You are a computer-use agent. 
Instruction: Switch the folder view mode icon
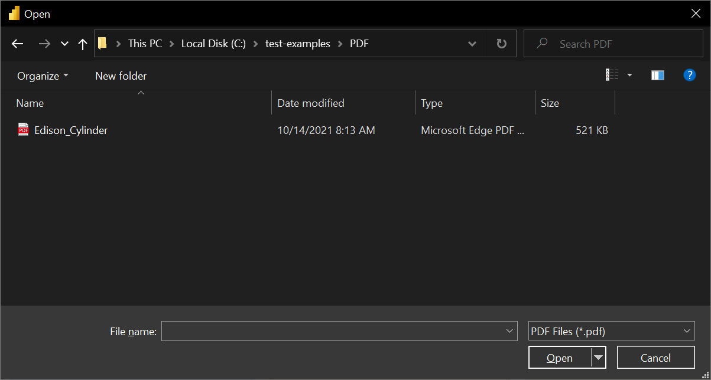pos(613,74)
